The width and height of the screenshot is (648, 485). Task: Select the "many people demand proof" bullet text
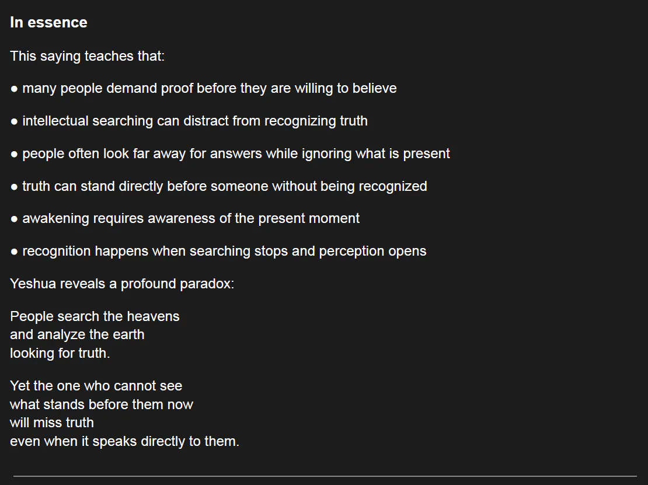tap(209, 89)
